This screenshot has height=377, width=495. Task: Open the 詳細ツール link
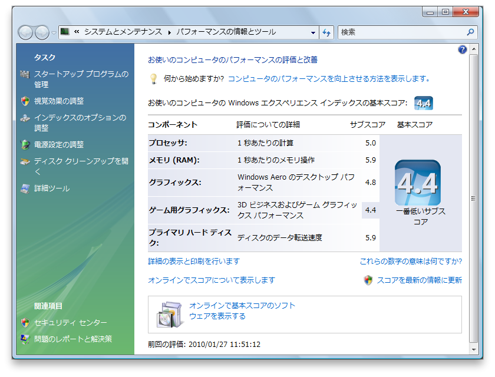(x=52, y=188)
